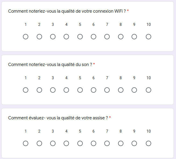Mark seating quality as 6

[94, 143]
